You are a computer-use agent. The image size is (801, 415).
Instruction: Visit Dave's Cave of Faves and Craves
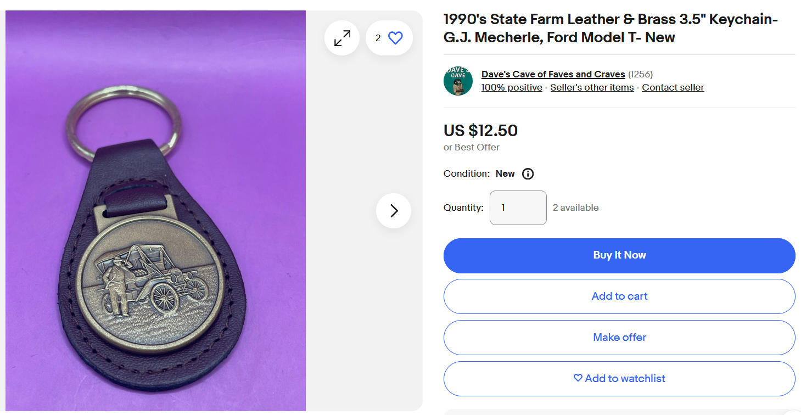point(553,74)
